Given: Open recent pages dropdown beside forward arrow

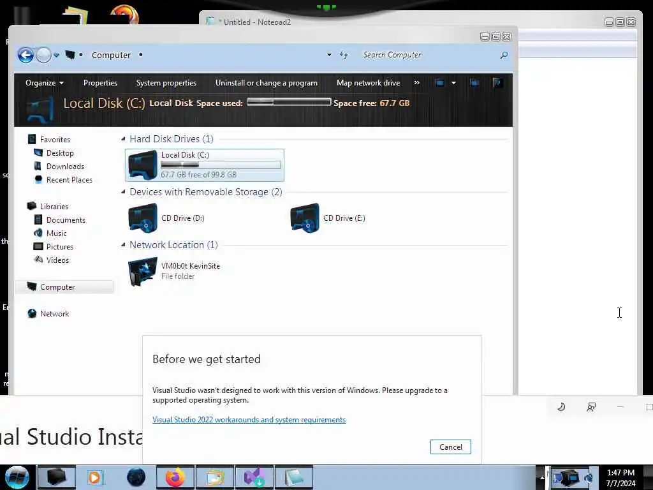Looking at the screenshot, I should 56,55.
